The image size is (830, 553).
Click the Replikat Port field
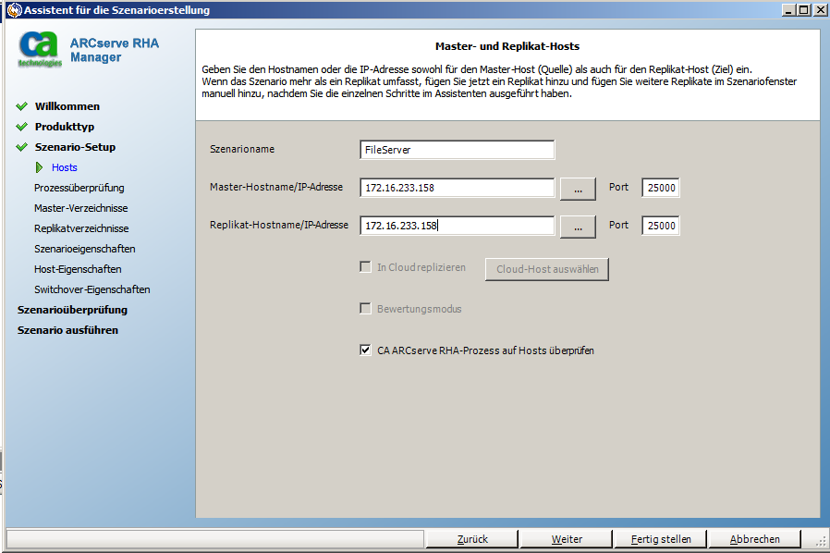point(661,226)
